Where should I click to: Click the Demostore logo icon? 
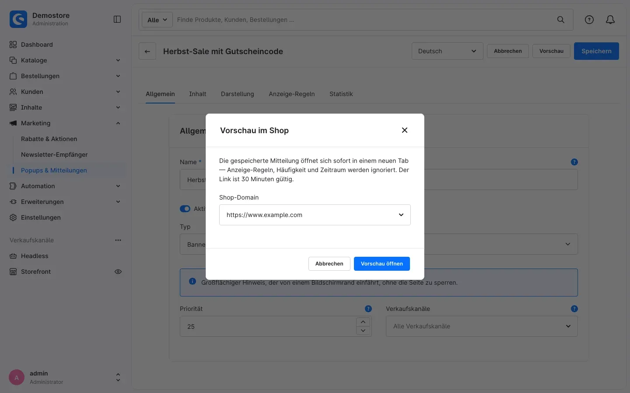(18, 19)
